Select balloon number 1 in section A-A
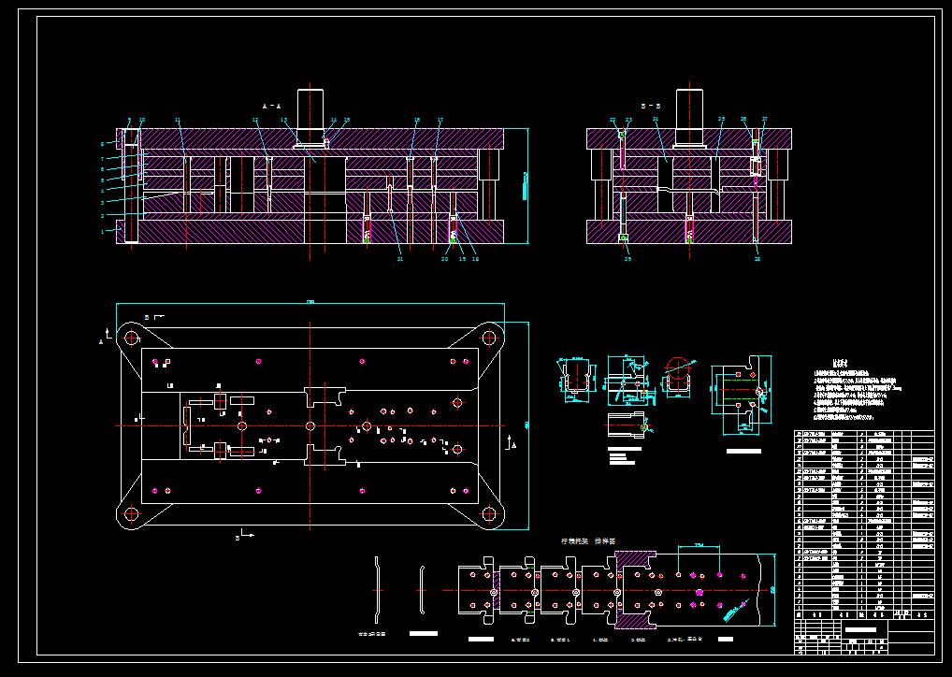This screenshot has height=677, width=952. coord(103,231)
